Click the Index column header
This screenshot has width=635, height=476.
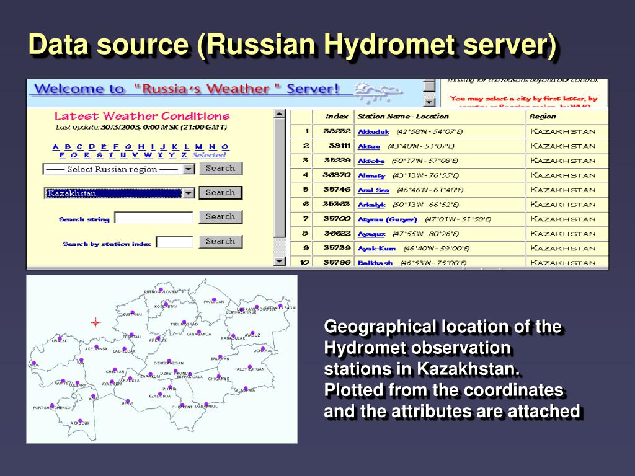click(337, 117)
